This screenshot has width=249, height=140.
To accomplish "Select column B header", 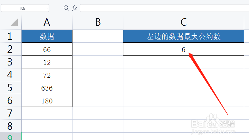I will [x=98, y=22].
